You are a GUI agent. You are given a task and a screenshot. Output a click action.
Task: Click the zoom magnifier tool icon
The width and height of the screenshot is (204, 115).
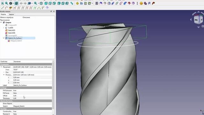click(35, 4)
